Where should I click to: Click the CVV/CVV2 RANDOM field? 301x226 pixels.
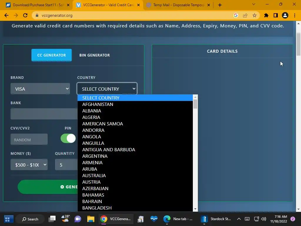click(29, 139)
